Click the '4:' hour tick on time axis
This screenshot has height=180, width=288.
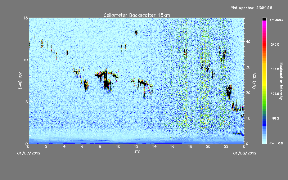click(65, 147)
